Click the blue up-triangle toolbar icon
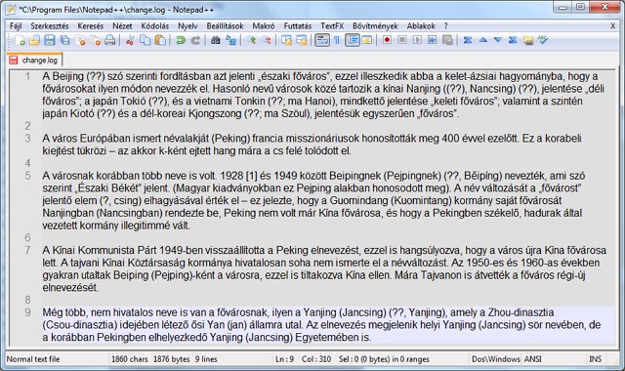The height and width of the screenshot is (371, 625). point(482,40)
